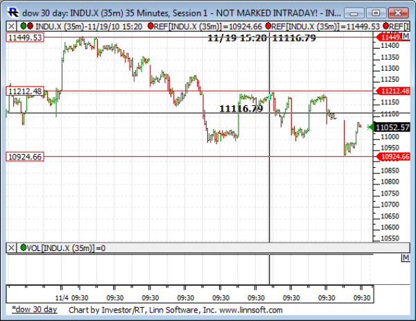Close the price pane with its X box

(x=11, y=26)
